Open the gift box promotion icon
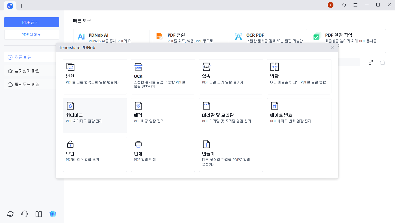Screen dimensions: 395x223 pos(53,214)
